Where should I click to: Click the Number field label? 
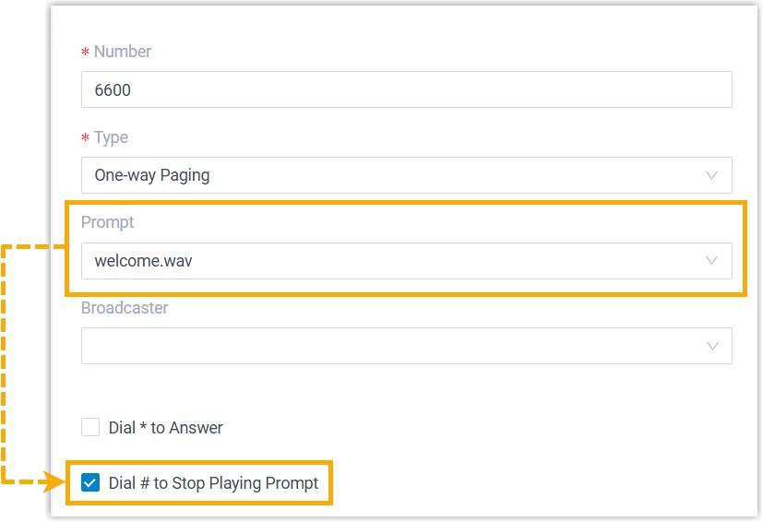123,52
